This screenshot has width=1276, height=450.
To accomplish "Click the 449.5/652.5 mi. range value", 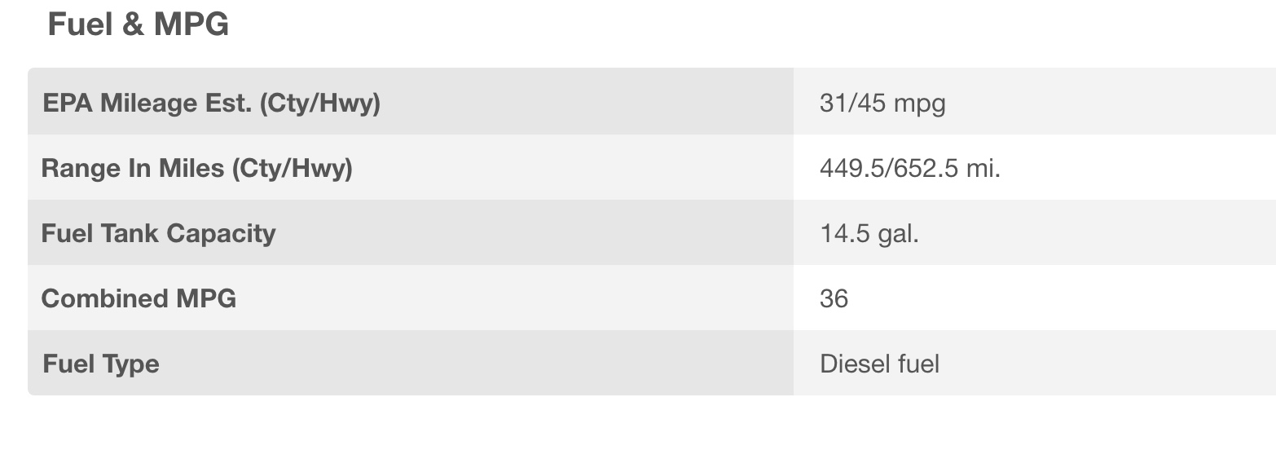I will [909, 169].
